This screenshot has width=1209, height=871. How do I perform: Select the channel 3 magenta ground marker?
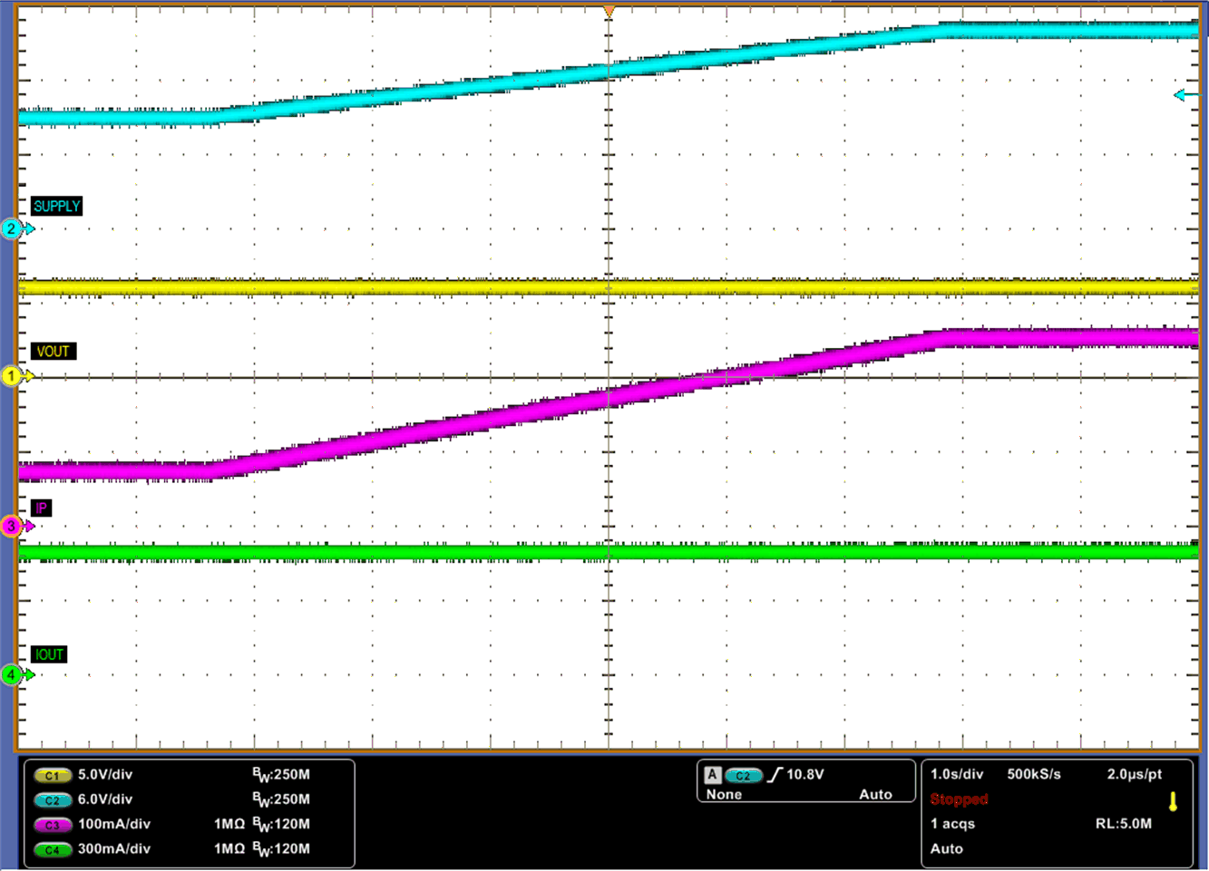tap(12, 526)
